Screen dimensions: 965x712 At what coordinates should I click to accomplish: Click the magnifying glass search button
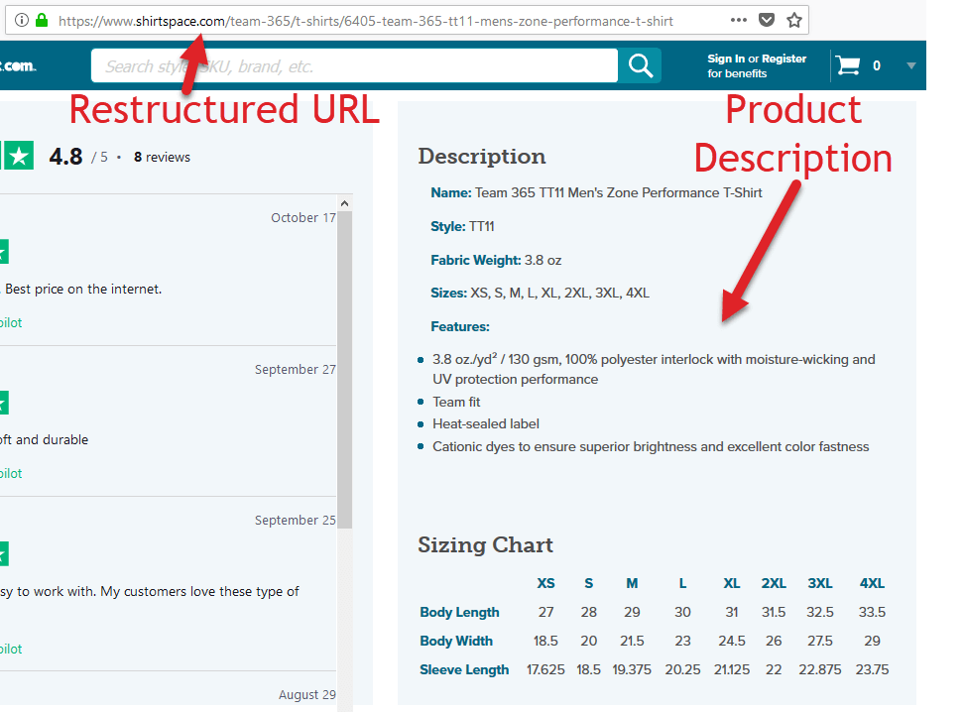coord(640,65)
